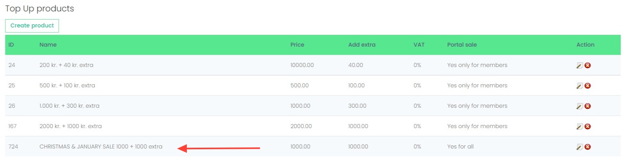Screen dimensions: 623x161
Task: Click the Price column header
Action: tap(297, 45)
